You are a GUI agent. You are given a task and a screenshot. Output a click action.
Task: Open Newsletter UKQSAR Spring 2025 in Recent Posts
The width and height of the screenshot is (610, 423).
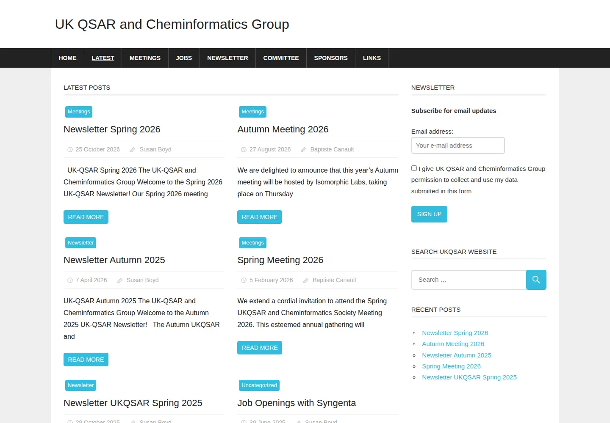coord(469,377)
